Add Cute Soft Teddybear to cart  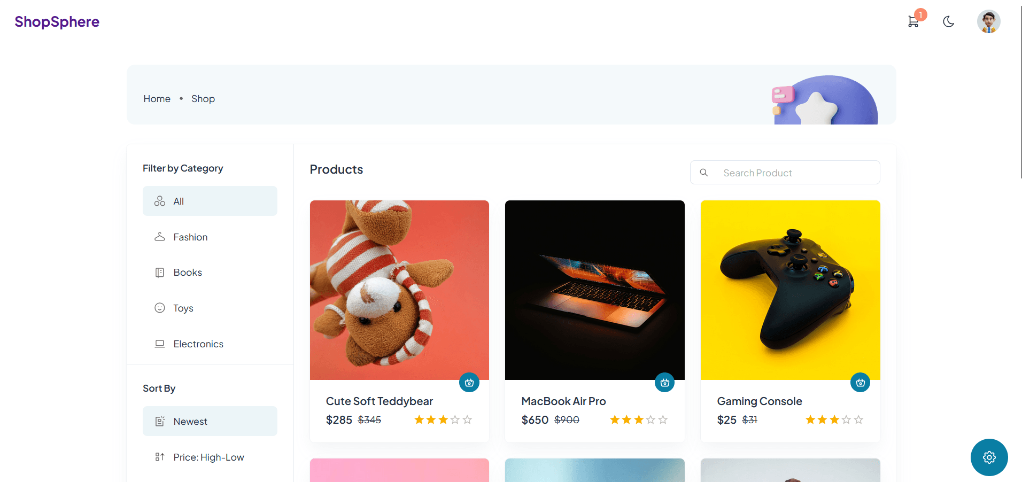(469, 383)
